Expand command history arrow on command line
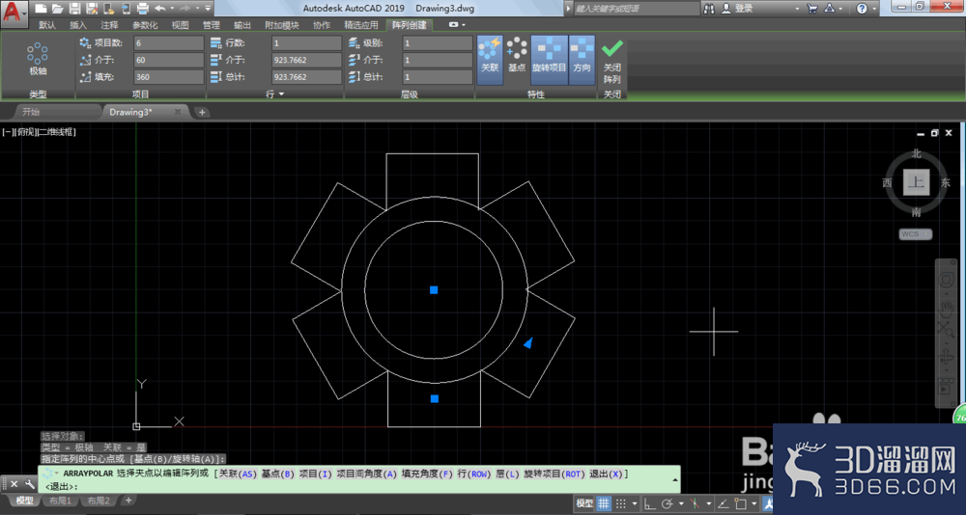The height and width of the screenshot is (515, 966). pyautogui.click(x=675, y=479)
